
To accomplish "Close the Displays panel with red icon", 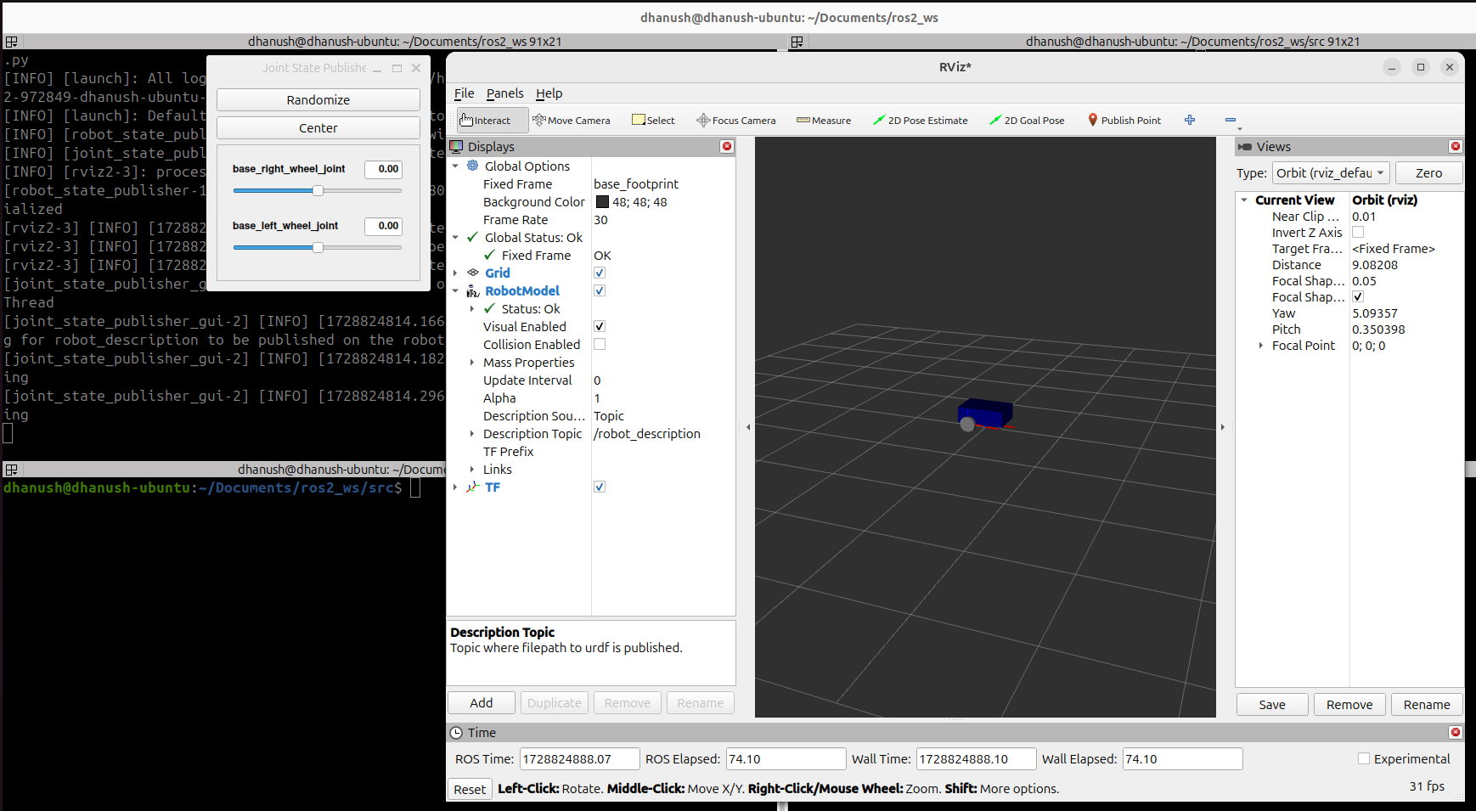I will coord(727,146).
